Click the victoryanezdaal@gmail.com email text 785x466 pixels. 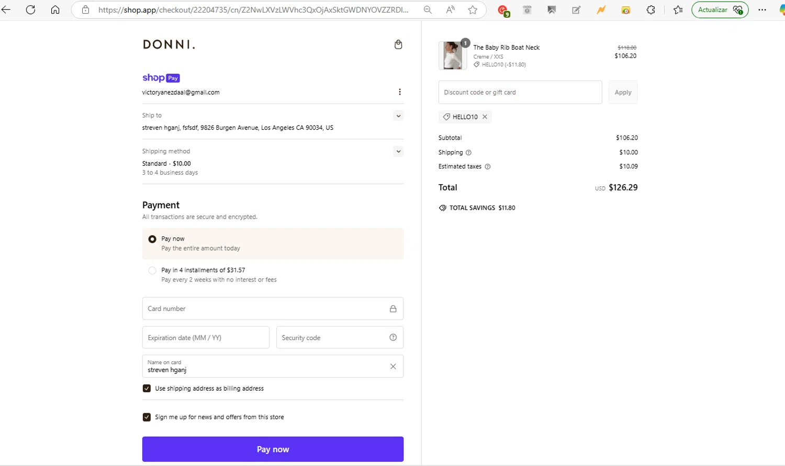181,93
